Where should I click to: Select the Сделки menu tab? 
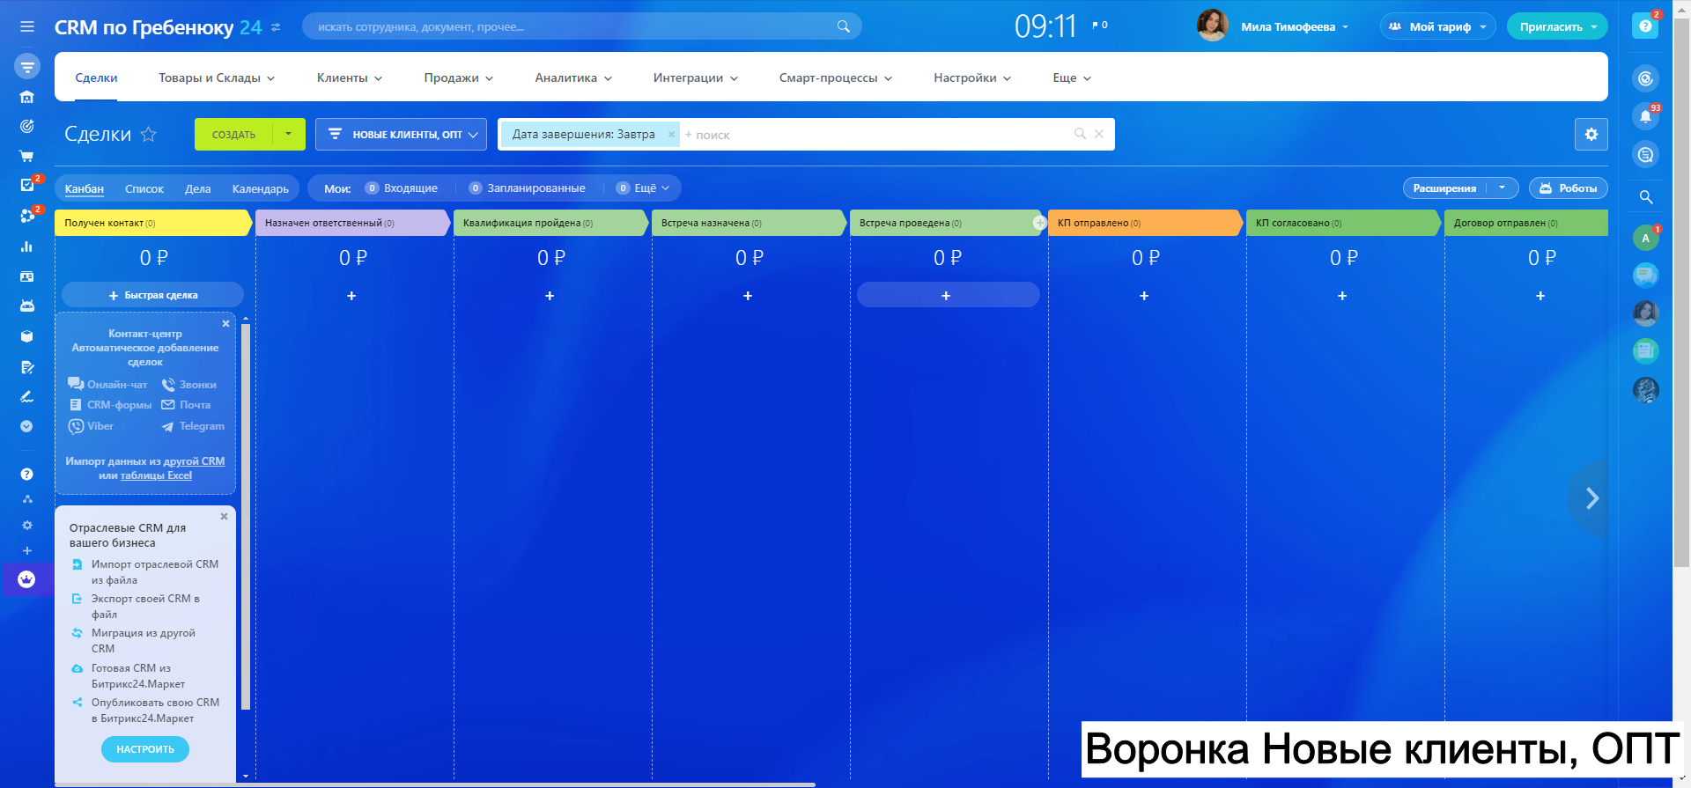pos(96,77)
